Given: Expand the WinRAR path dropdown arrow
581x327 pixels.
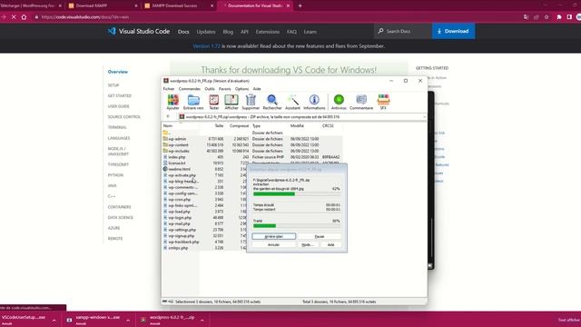Looking at the screenshot, I should [424, 117].
